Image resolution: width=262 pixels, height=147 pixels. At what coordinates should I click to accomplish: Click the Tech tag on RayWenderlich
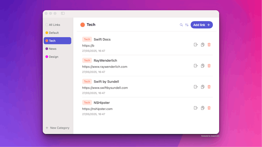87,60
